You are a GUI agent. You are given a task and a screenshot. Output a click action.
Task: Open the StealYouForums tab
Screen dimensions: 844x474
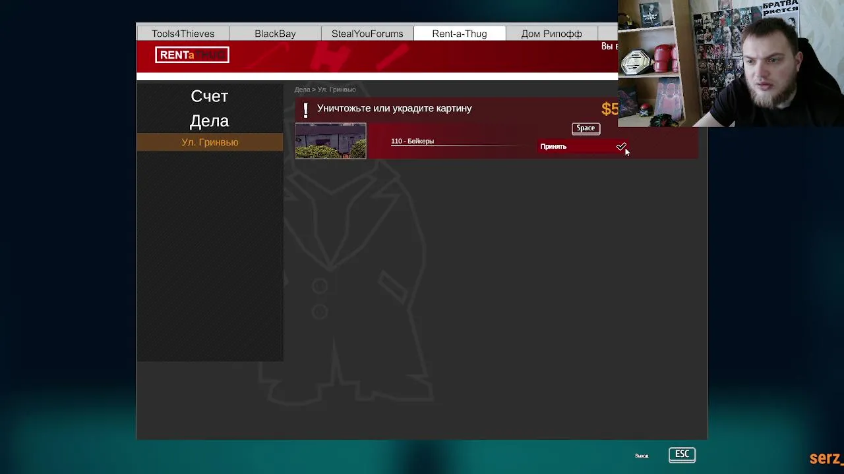click(367, 34)
